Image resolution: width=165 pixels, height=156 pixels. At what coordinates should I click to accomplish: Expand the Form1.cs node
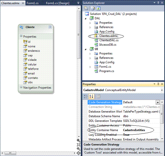(x=90, y=67)
